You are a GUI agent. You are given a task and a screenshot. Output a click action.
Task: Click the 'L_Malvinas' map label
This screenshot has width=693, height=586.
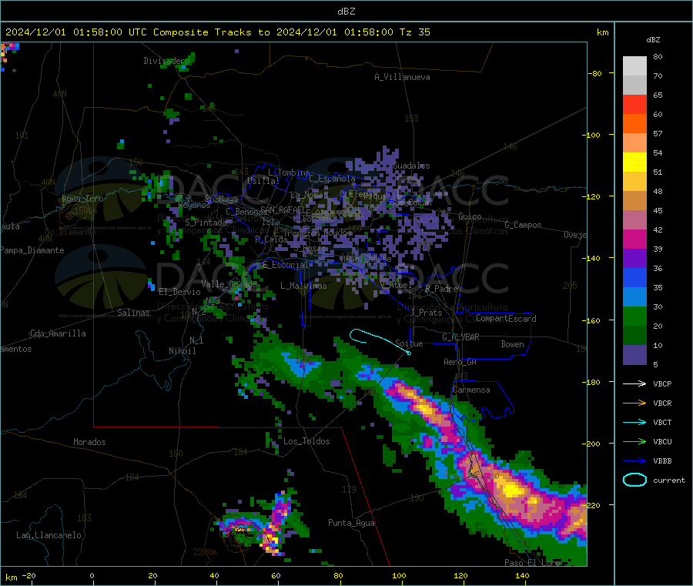tap(303, 286)
